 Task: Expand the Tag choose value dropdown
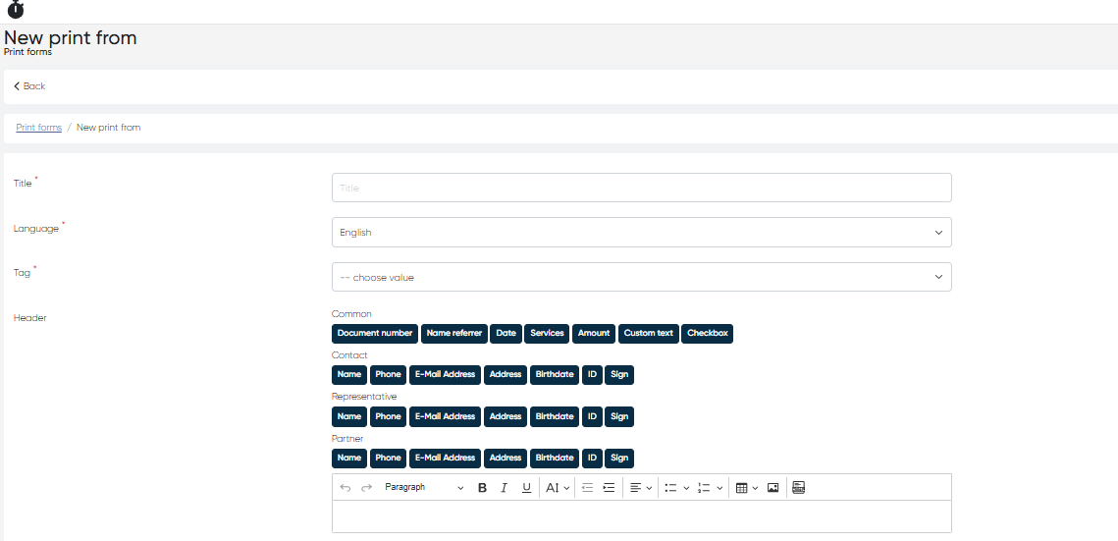click(641, 278)
